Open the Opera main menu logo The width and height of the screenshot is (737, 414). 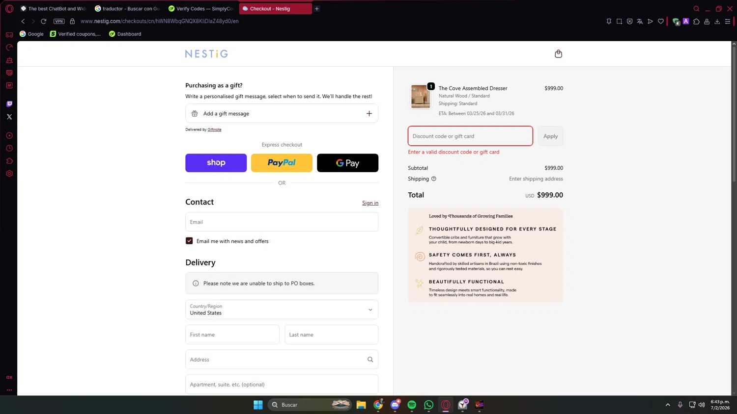(x=9, y=9)
